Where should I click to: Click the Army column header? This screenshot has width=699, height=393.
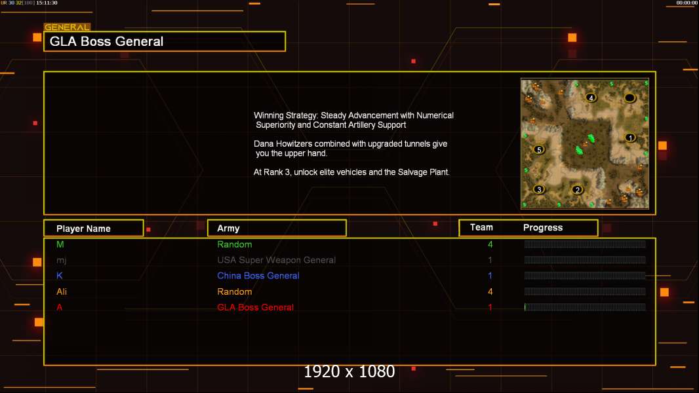tap(277, 229)
